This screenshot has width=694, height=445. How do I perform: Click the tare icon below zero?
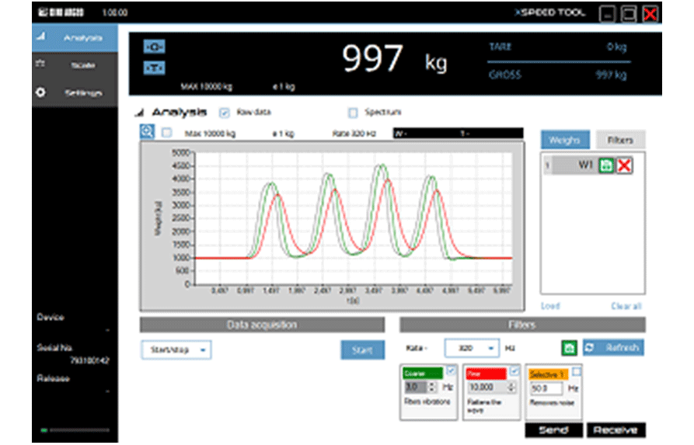154,68
